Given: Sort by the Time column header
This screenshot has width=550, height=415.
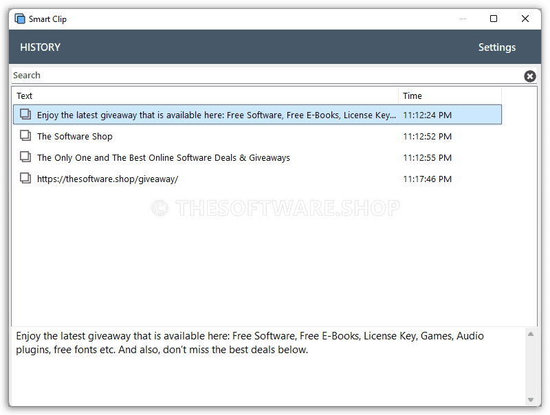Looking at the screenshot, I should (x=450, y=96).
